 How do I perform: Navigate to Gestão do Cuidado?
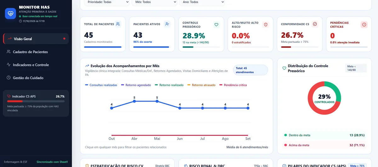(36, 78)
